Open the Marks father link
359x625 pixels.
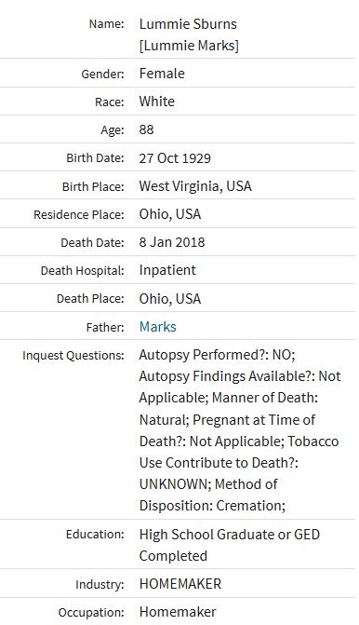157,327
